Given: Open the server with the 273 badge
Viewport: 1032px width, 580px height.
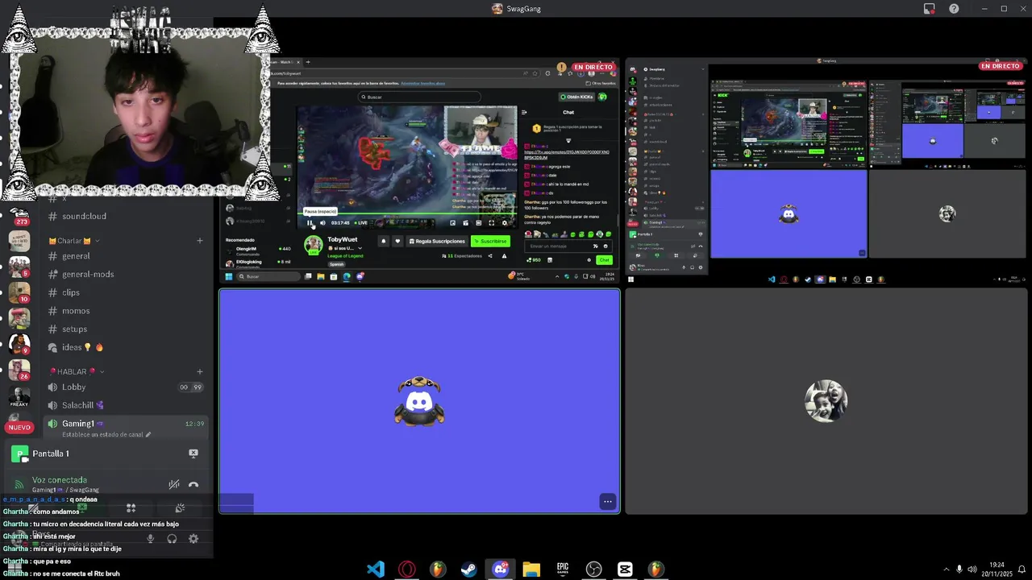Looking at the screenshot, I should coord(19,215).
